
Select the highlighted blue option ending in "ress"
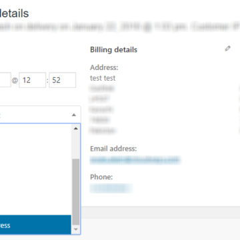(x=35, y=225)
